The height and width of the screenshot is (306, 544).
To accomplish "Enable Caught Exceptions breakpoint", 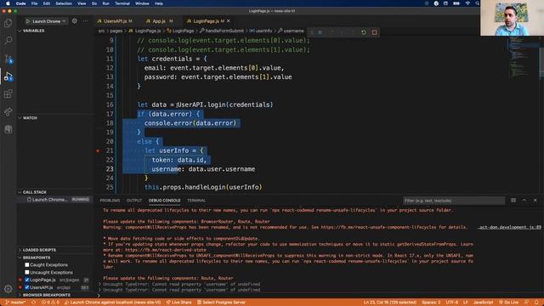I will tap(27, 264).
